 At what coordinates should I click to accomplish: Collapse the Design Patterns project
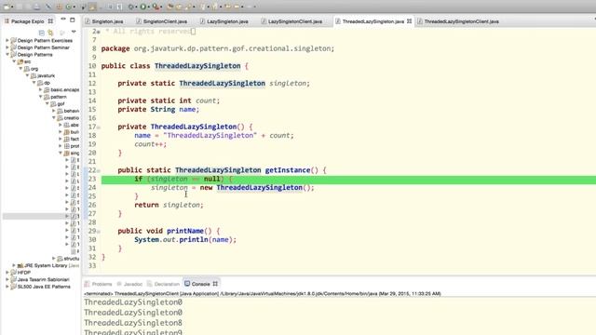7,55
